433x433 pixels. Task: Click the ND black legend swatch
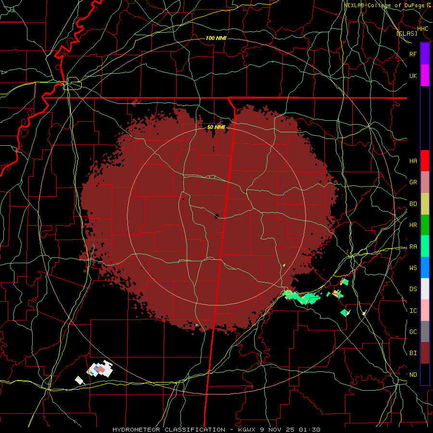[425, 374]
